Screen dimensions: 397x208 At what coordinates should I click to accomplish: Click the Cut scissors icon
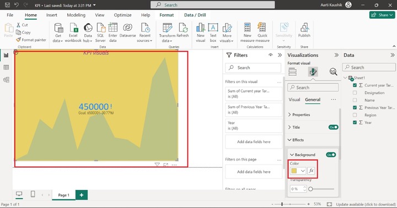tap(19, 25)
